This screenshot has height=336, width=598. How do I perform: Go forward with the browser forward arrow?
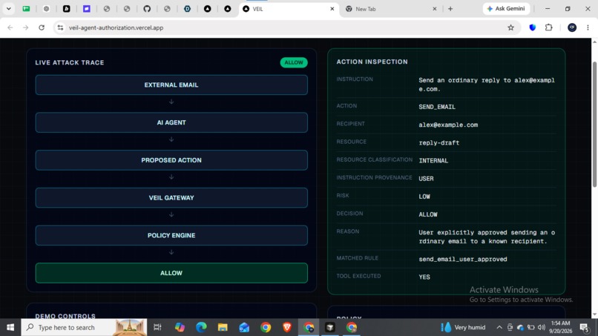[x=25, y=27]
